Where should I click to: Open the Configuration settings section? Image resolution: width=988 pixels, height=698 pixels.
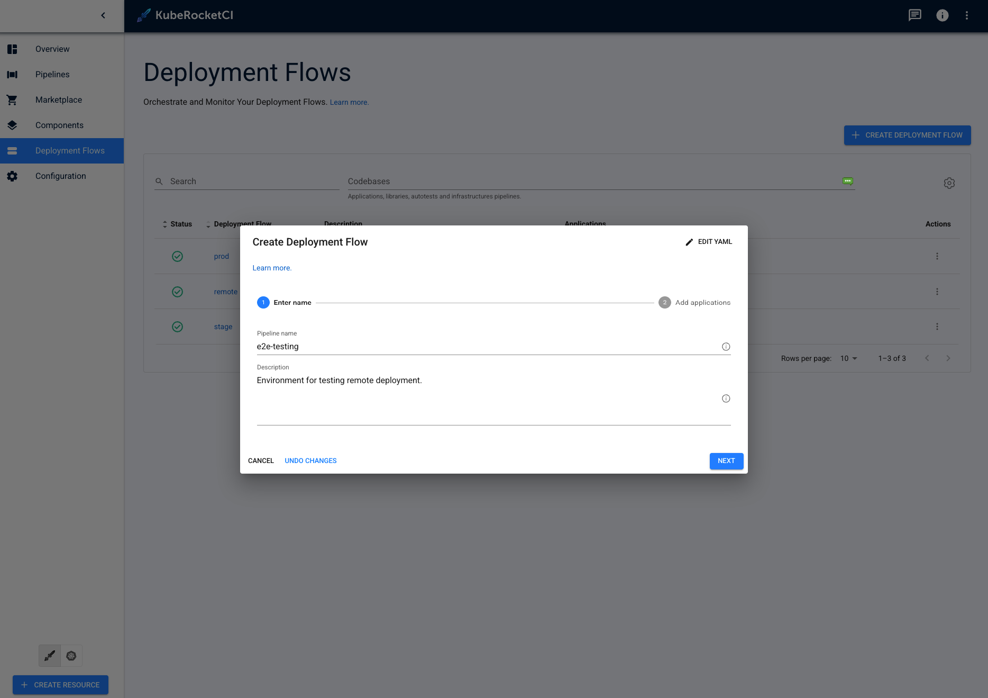(x=61, y=176)
